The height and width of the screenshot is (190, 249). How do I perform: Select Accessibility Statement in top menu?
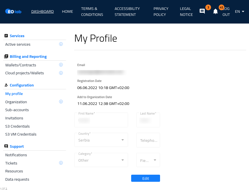click(x=127, y=12)
